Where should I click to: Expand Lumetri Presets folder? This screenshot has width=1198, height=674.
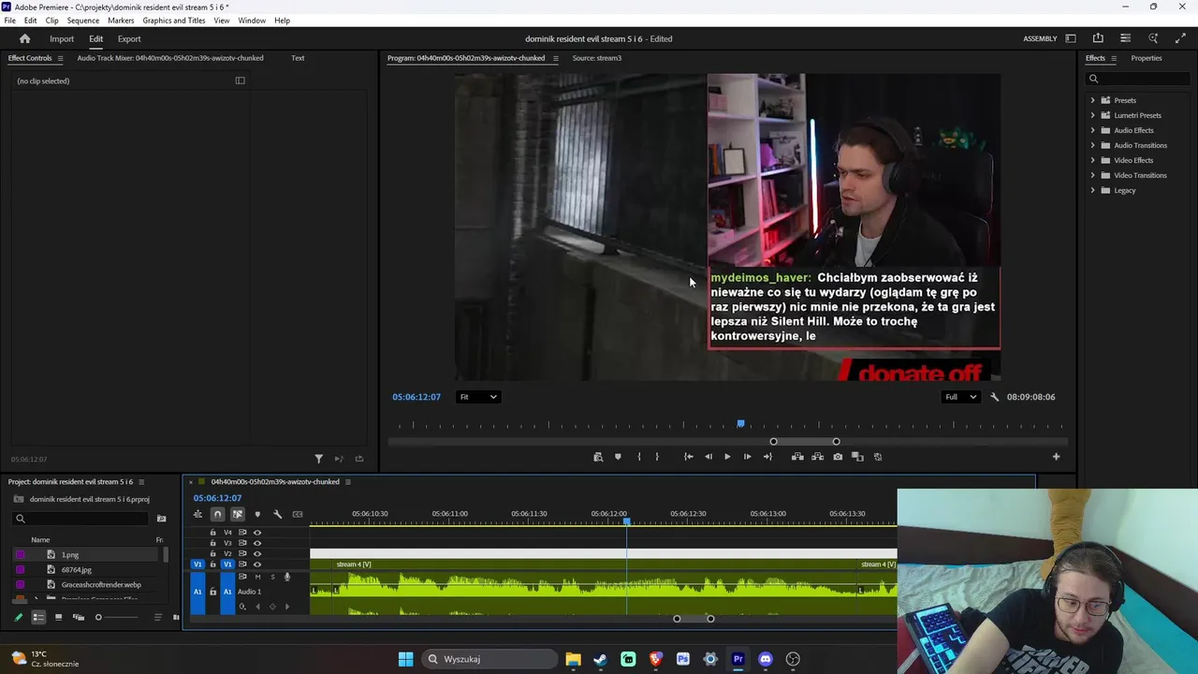[x=1092, y=115]
